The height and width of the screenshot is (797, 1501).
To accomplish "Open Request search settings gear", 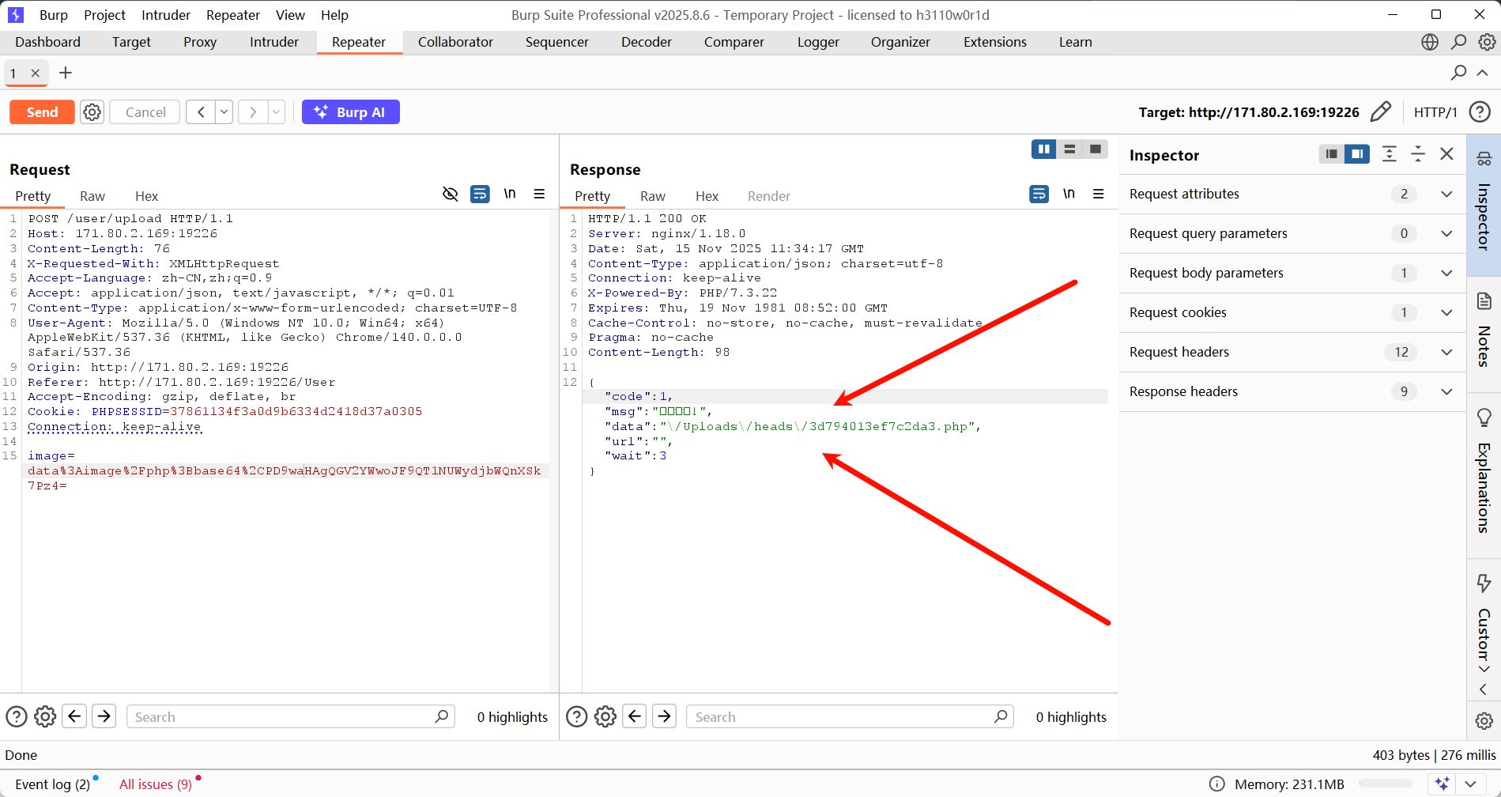I will click(45, 717).
